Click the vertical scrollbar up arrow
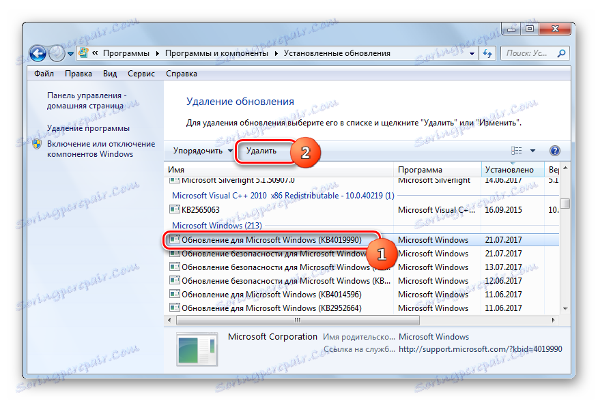 (565, 168)
